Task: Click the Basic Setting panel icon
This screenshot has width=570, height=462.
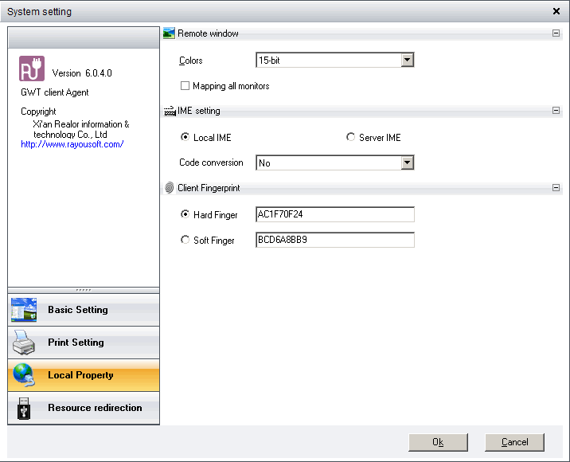Action: (x=24, y=310)
